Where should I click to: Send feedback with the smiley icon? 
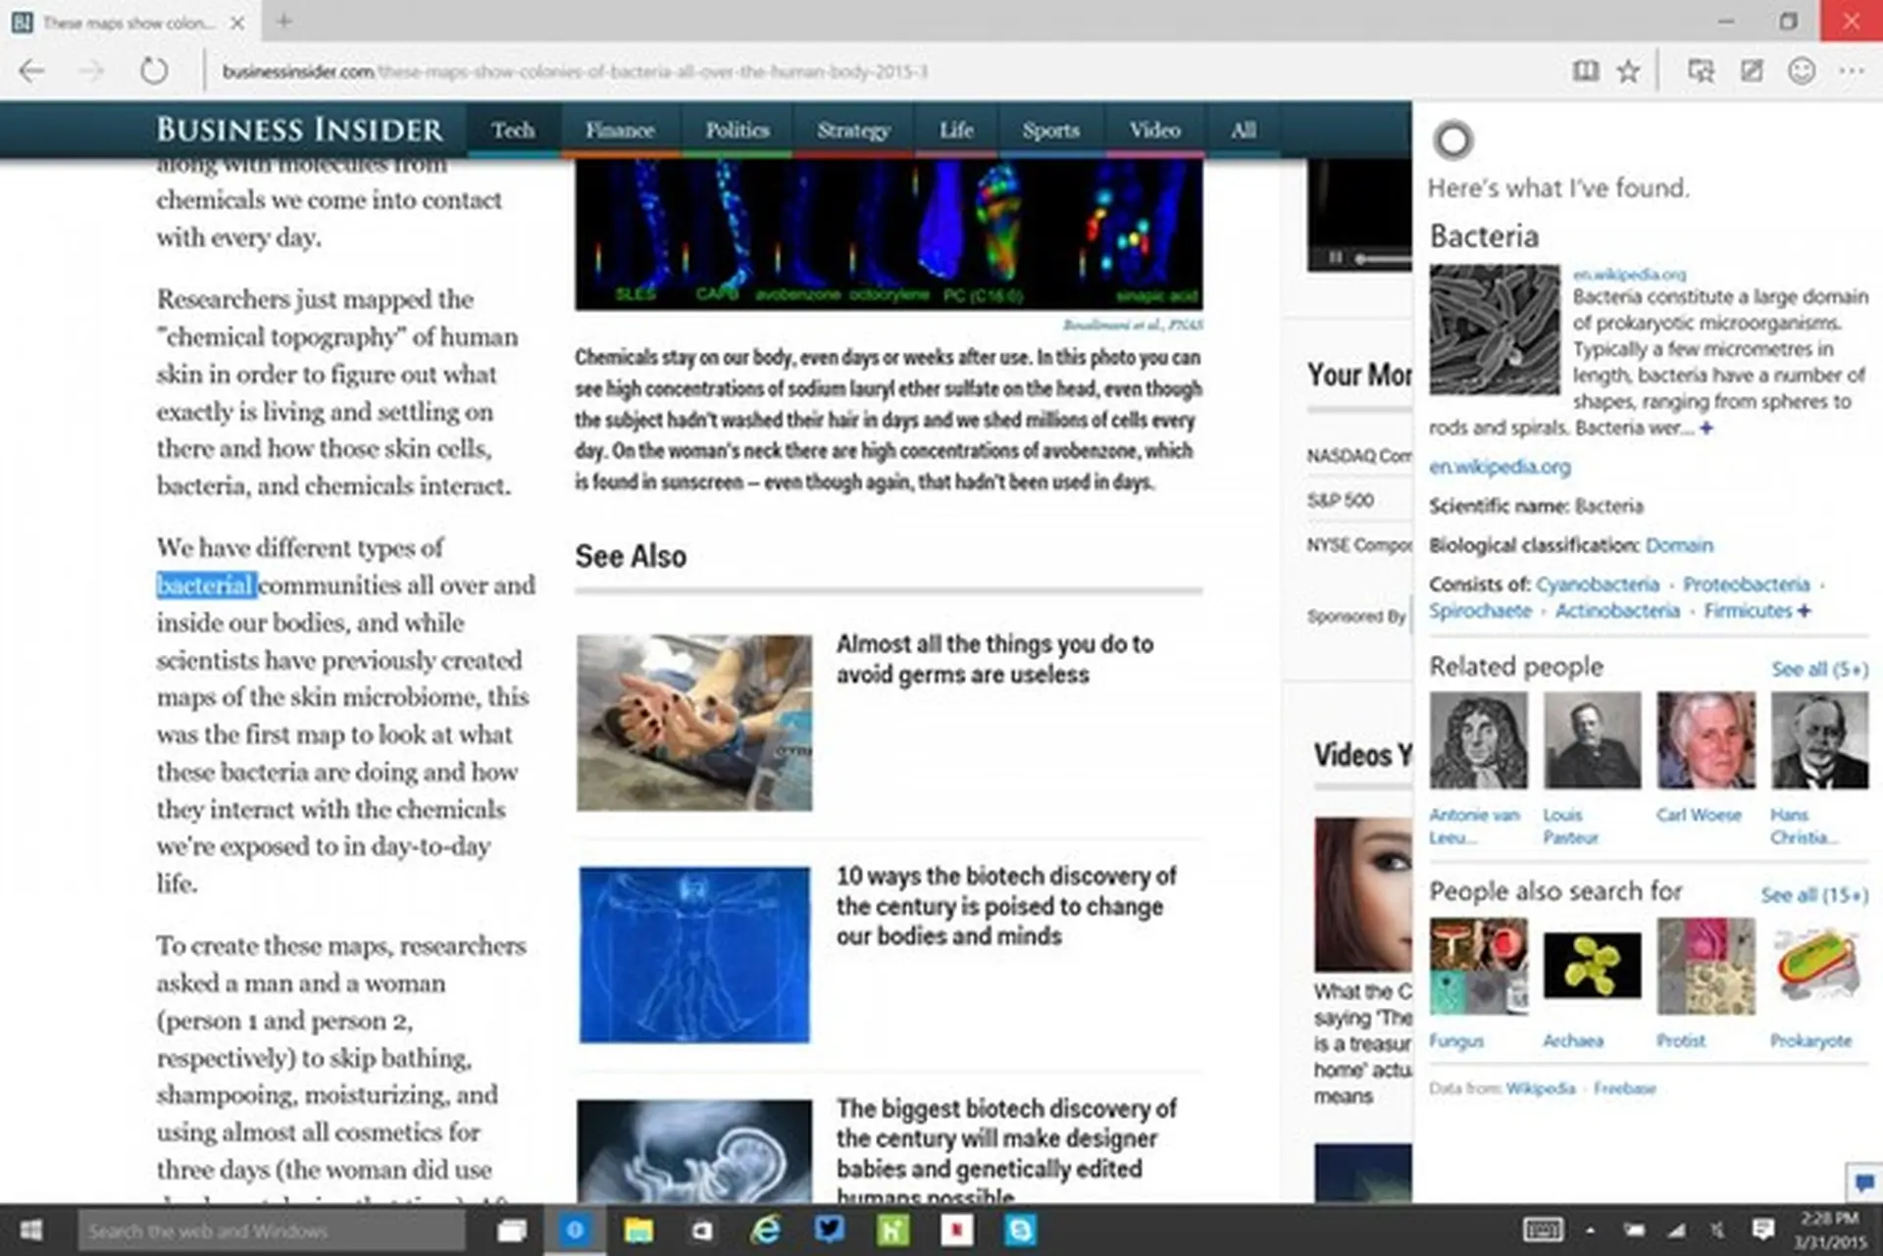(x=1802, y=71)
